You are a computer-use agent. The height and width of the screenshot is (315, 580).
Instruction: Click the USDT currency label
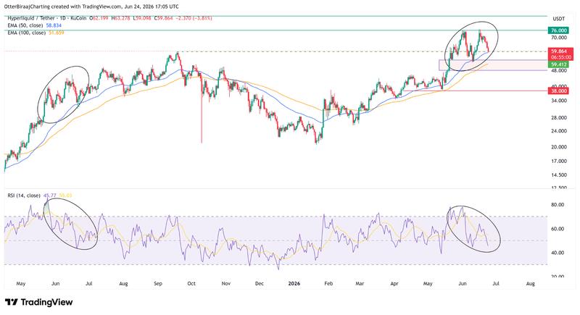559,18
